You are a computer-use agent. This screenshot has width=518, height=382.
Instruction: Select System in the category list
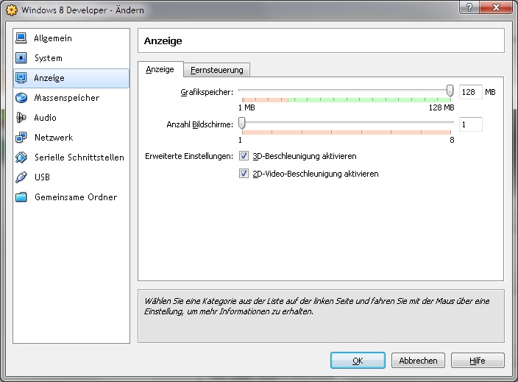point(71,58)
